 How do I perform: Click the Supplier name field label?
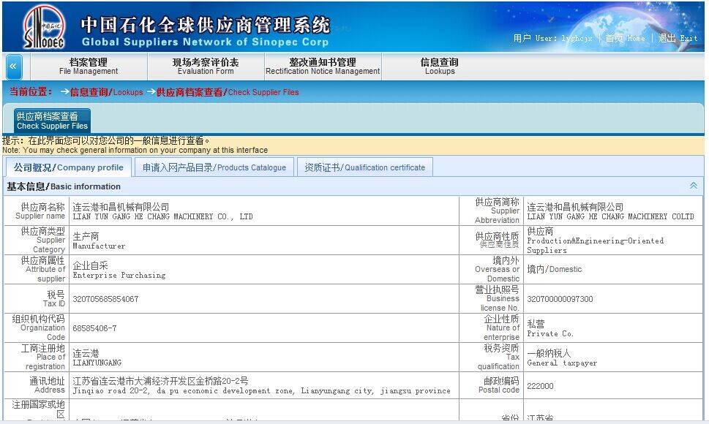tap(40, 211)
